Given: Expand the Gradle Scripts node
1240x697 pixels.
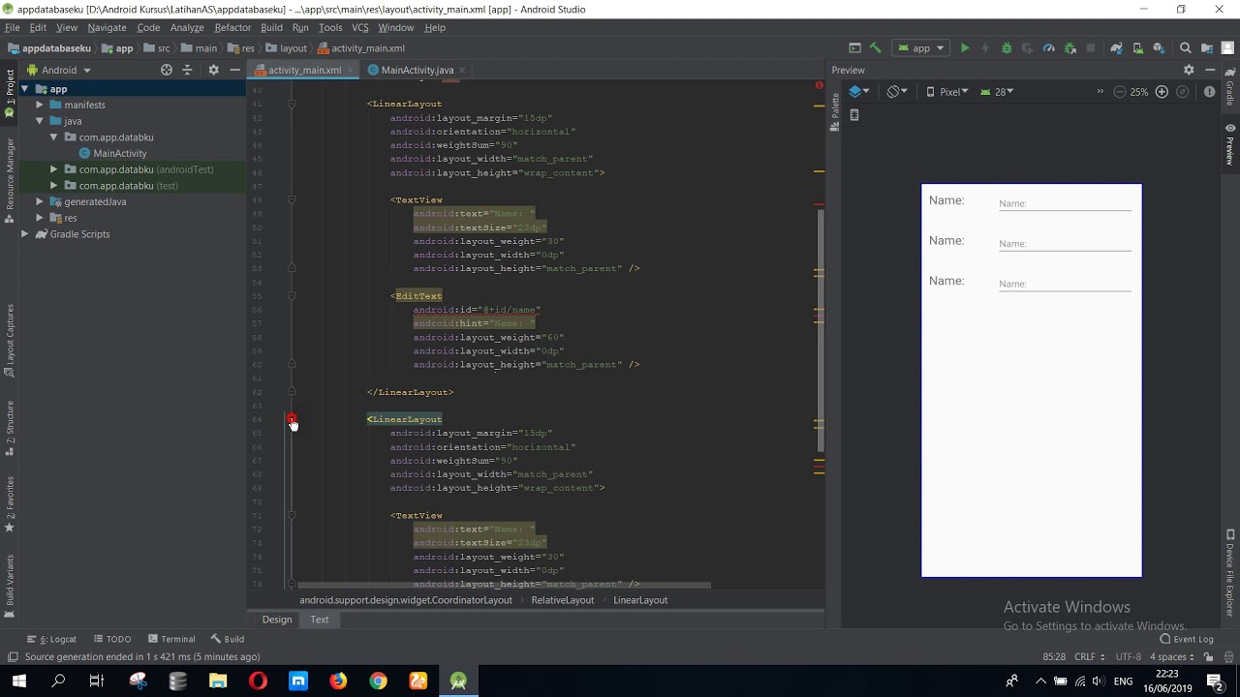Looking at the screenshot, I should 24,234.
